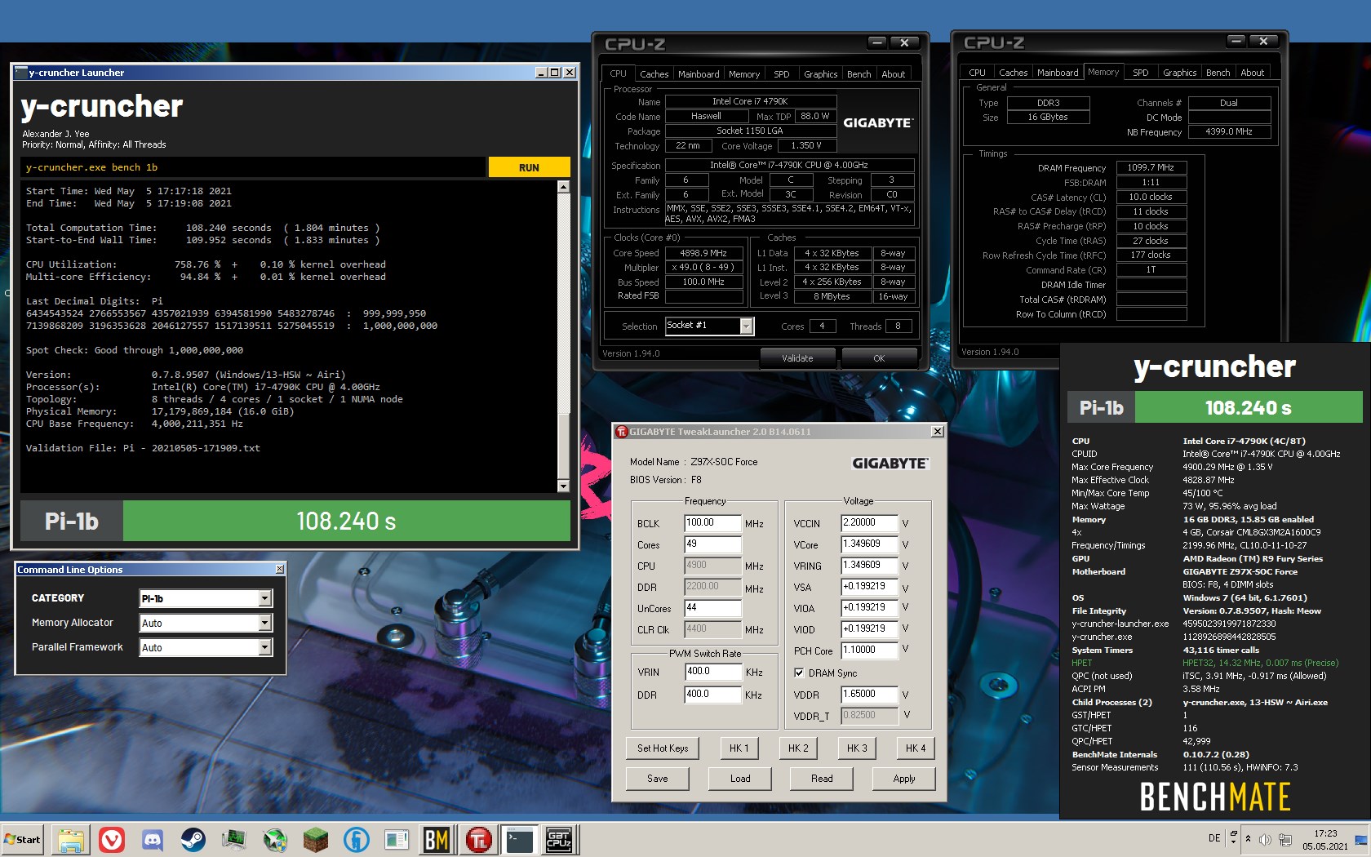1371x857 pixels.
Task: Click Read in TweakLauncher
Action: click(x=822, y=779)
